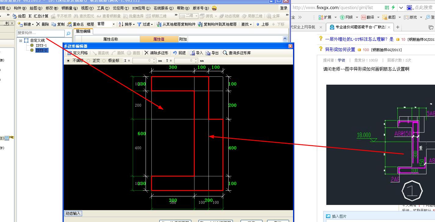Open 修改 menu
Viewport: 435px width, 222px height.
pyautogui.click(x=52, y=8)
